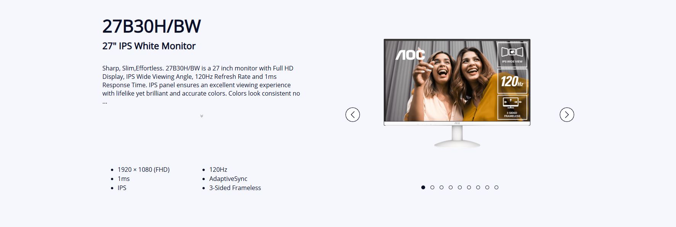Image resolution: width=676 pixels, height=227 pixels.
Task: Expand the product description with double chevron
Action: [202, 116]
